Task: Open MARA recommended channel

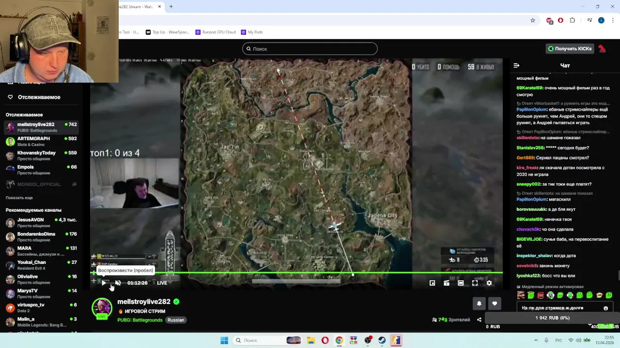Action: point(41,251)
